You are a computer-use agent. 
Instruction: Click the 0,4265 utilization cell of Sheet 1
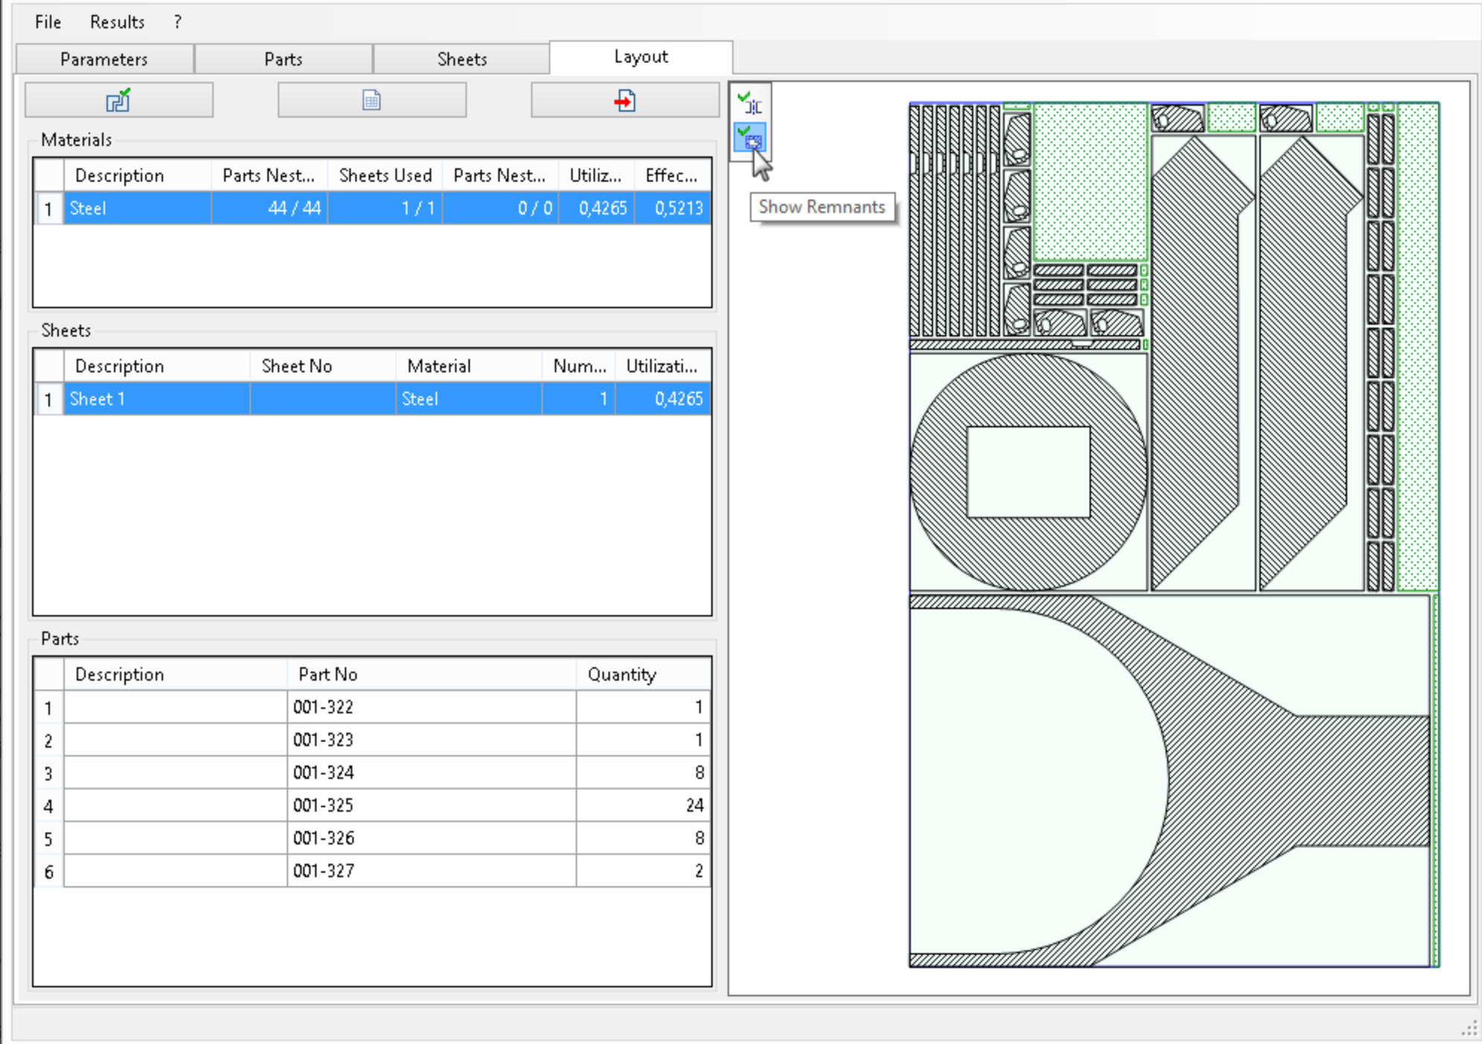[x=664, y=398]
